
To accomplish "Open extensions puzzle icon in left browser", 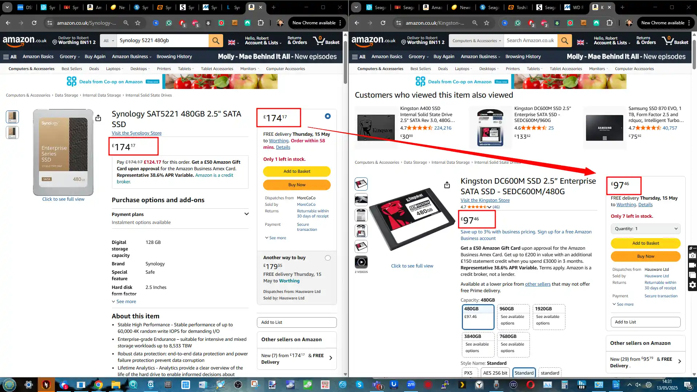I will [261, 23].
